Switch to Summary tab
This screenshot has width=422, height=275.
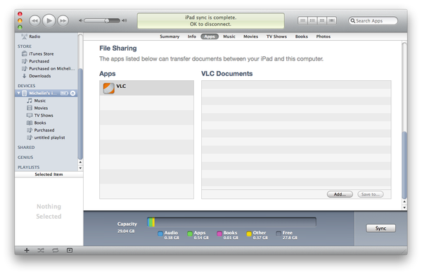[170, 37]
